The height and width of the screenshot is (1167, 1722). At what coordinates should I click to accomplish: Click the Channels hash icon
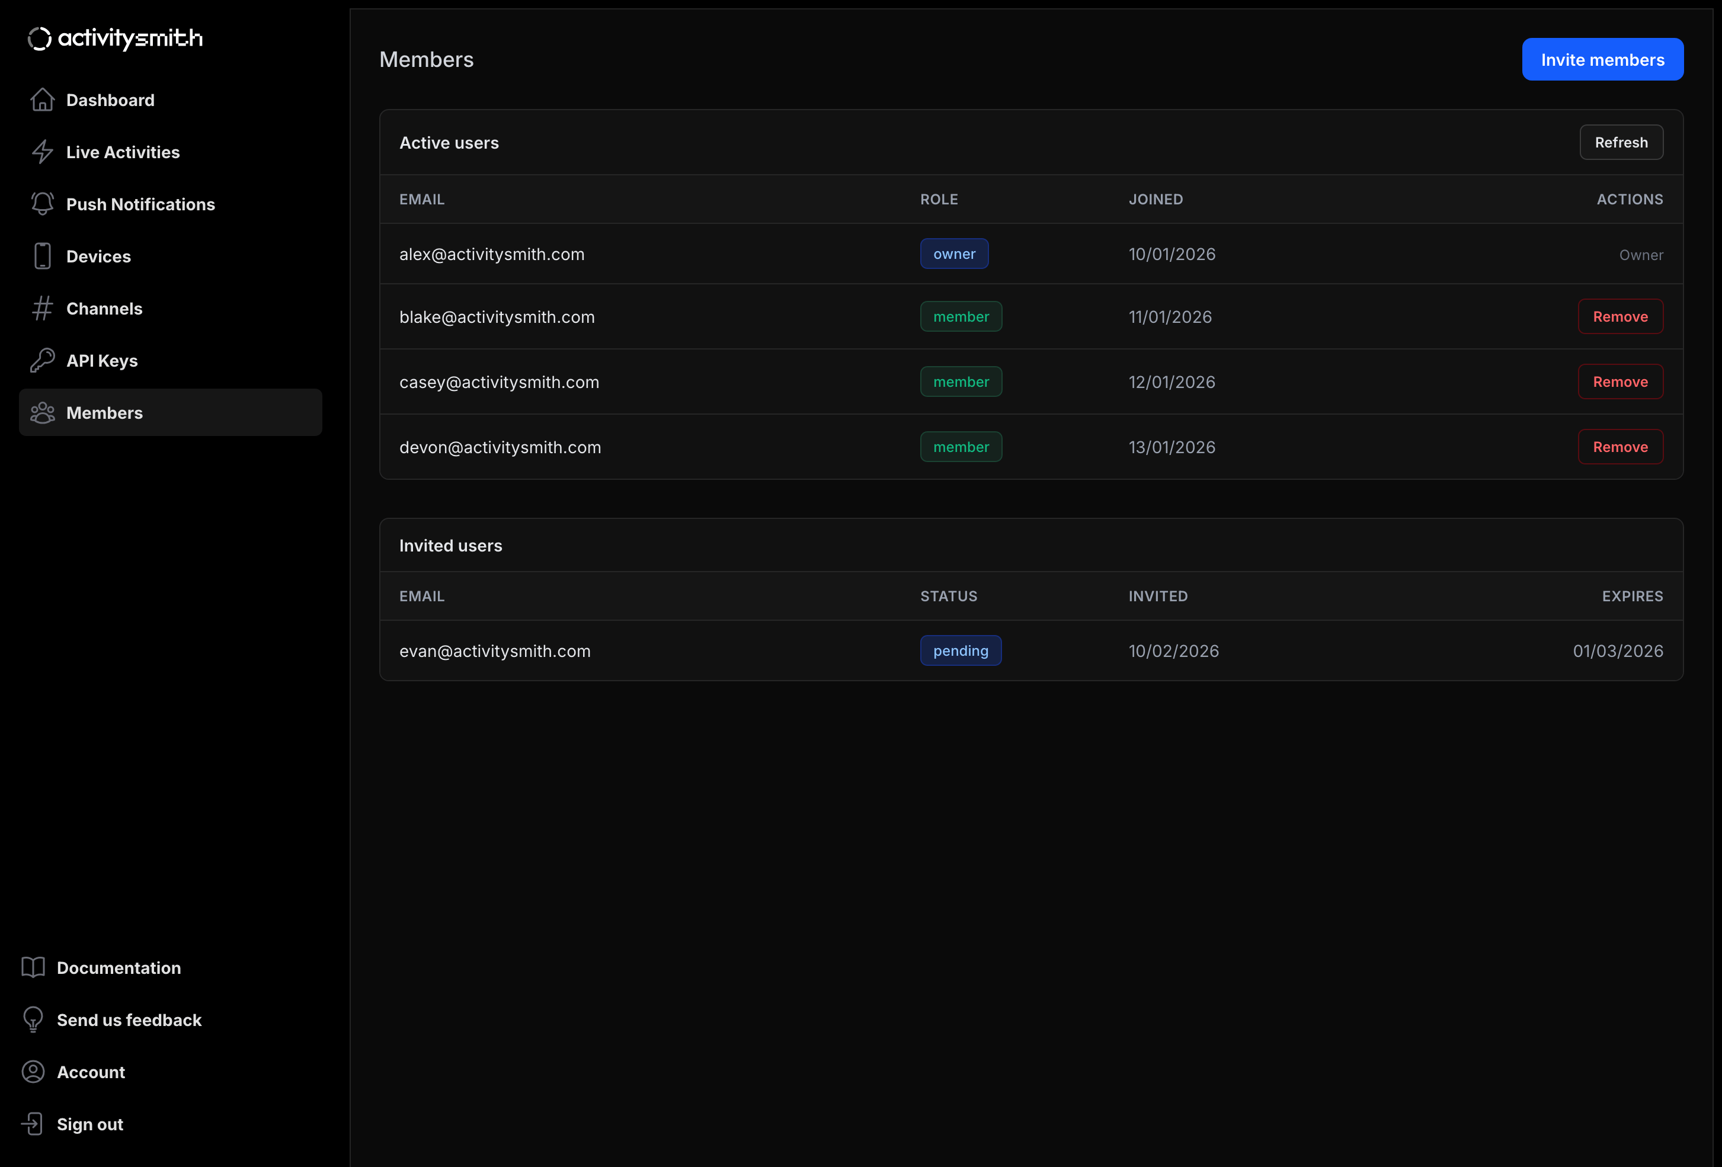pos(42,308)
